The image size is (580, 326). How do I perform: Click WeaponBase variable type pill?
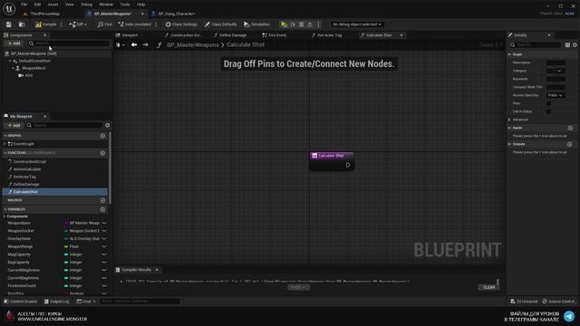click(82, 224)
